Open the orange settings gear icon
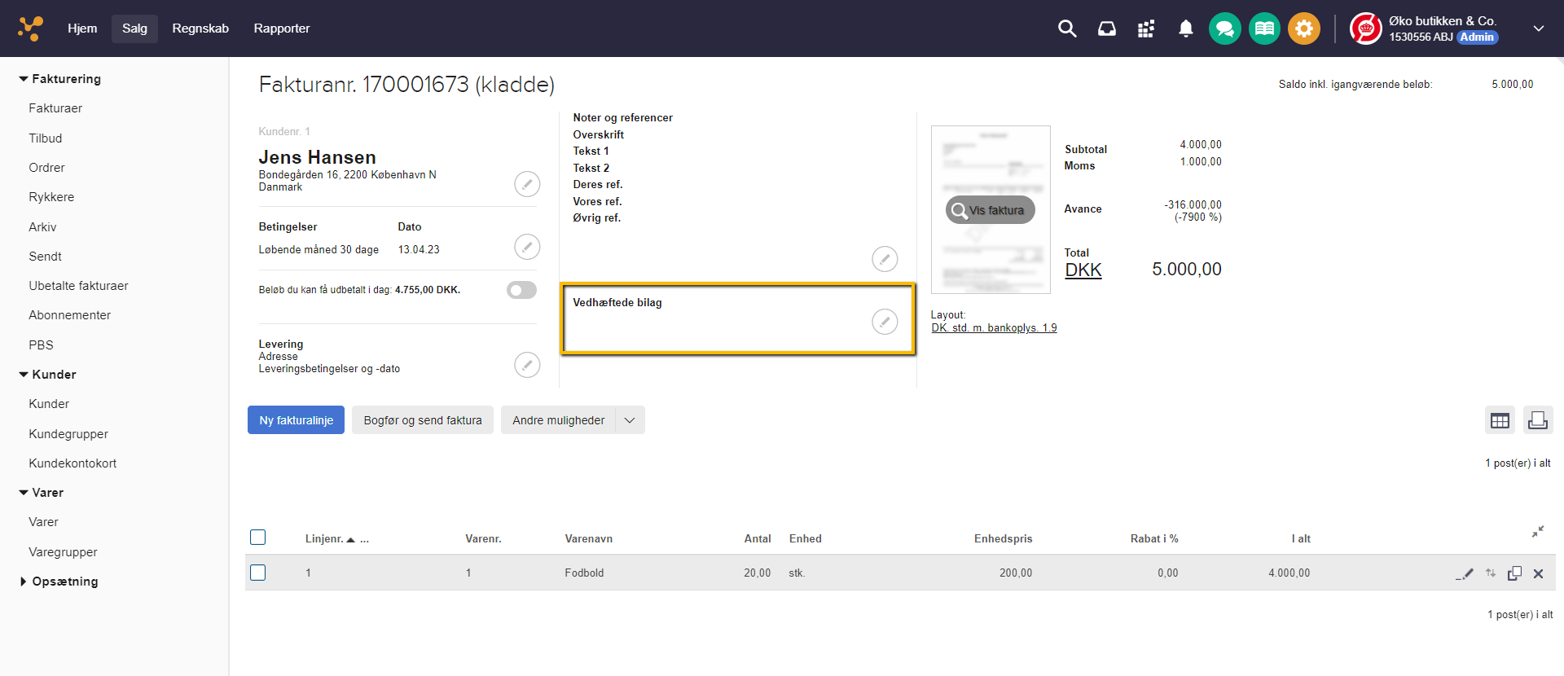The image size is (1564, 676). click(x=1303, y=29)
